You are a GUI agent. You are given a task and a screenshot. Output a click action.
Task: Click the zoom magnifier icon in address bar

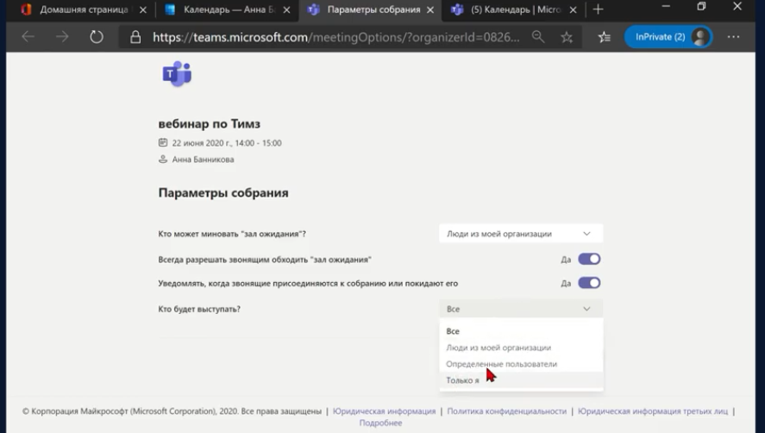click(538, 36)
